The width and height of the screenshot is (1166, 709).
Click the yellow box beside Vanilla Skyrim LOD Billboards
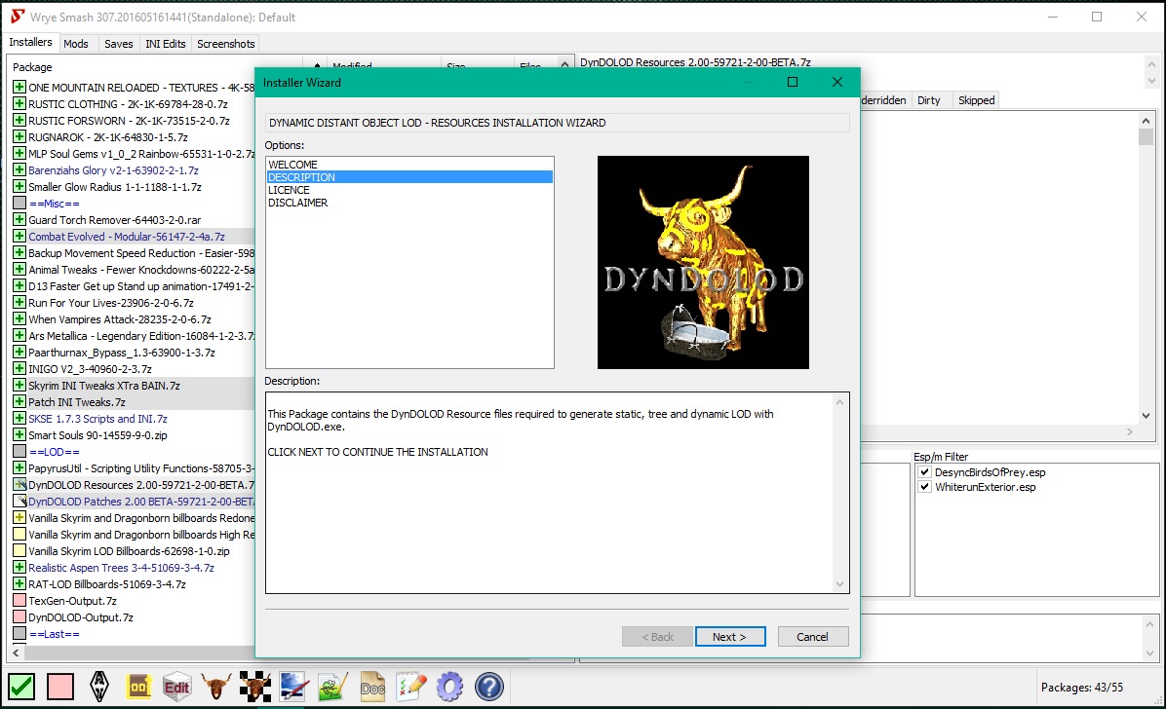tap(19, 550)
